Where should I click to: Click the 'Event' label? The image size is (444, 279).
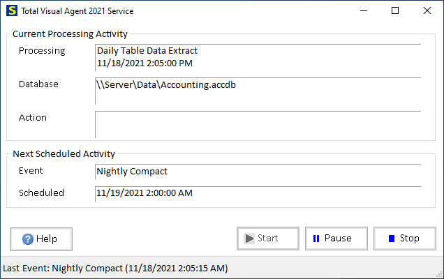[31, 171]
